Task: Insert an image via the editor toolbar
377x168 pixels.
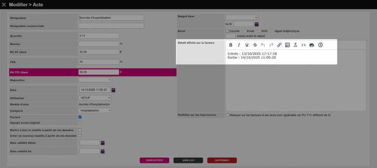Action: (x=287, y=45)
